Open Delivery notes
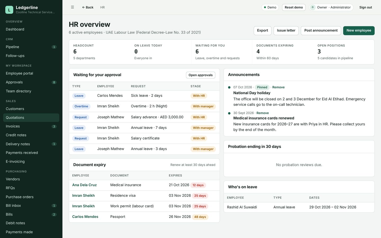This screenshot has width=381, height=238. [x=31, y=144]
